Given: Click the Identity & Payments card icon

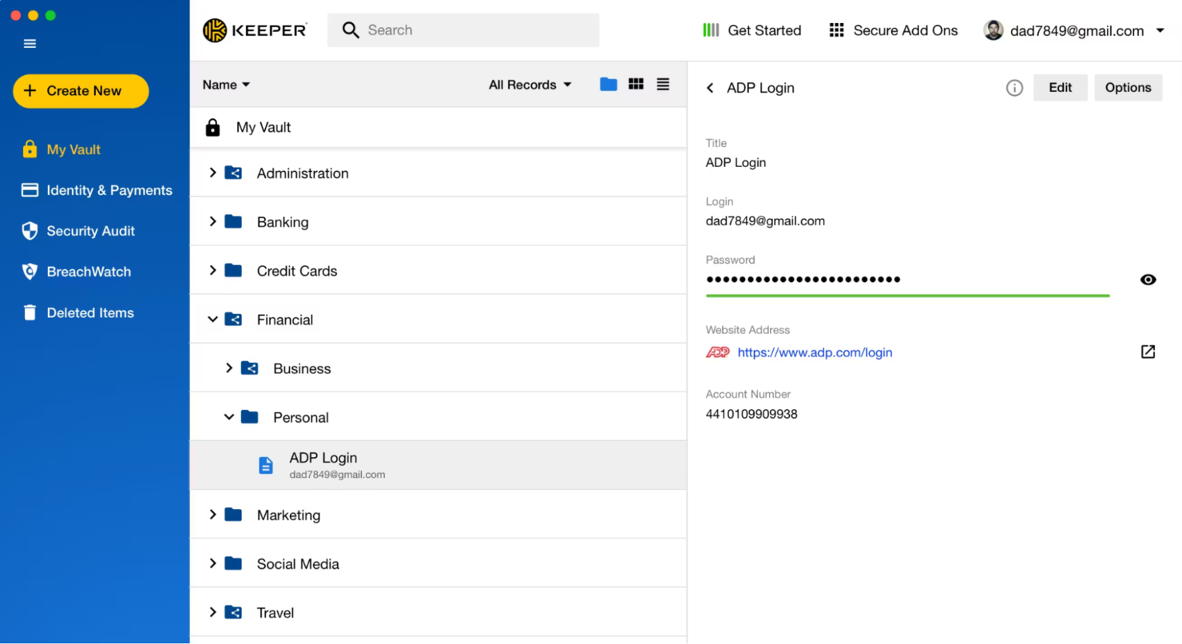Looking at the screenshot, I should pos(30,190).
